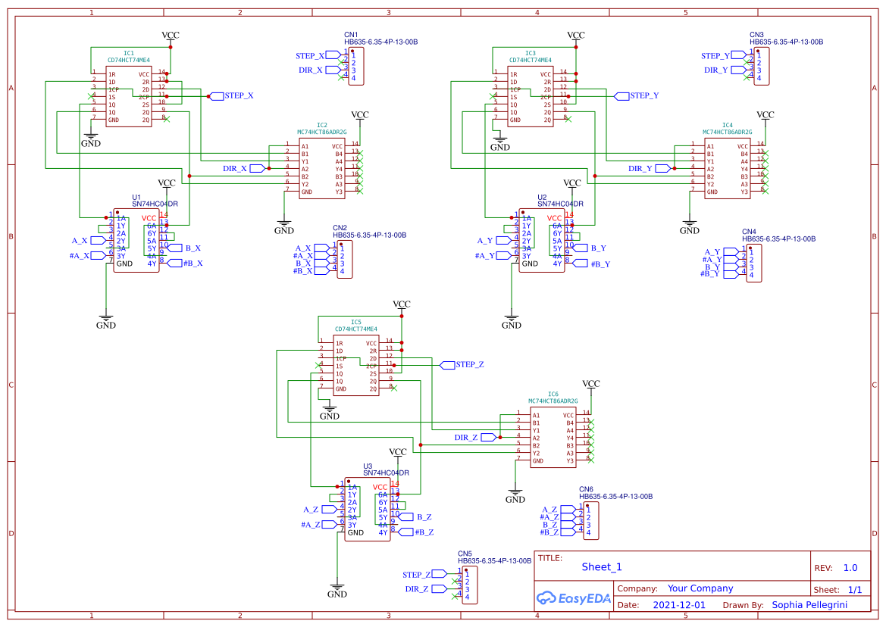Click the CN3 connector designator
This screenshot has width=886, height=627.
tap(756, 35)
